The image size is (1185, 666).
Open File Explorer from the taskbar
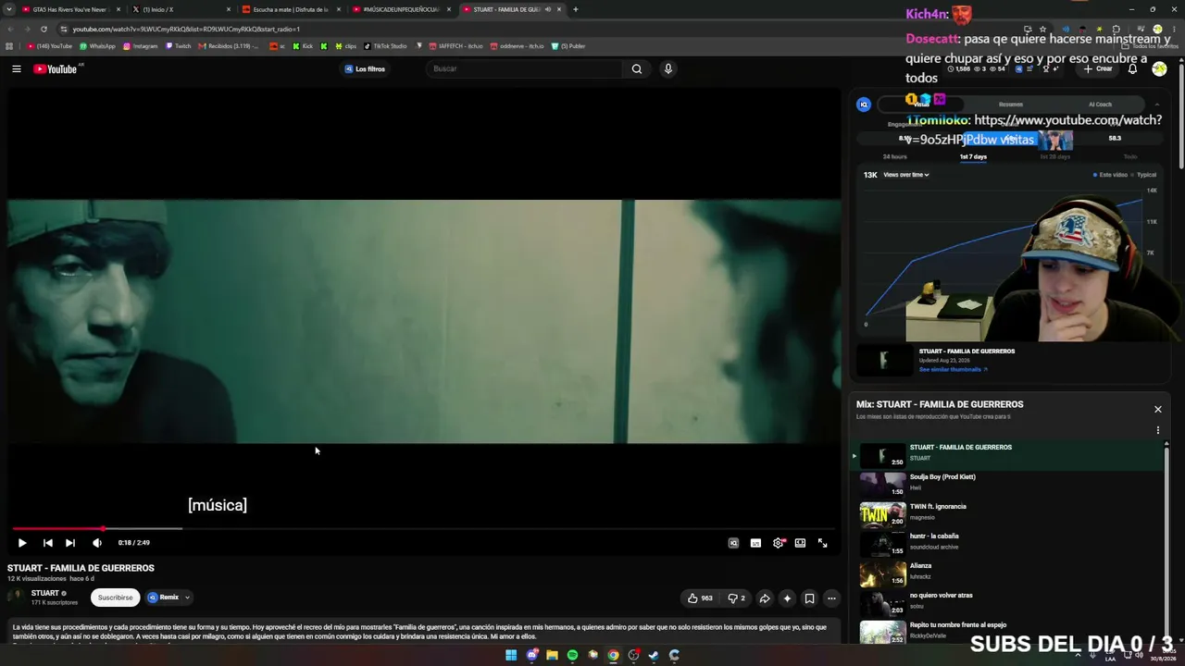552,656
